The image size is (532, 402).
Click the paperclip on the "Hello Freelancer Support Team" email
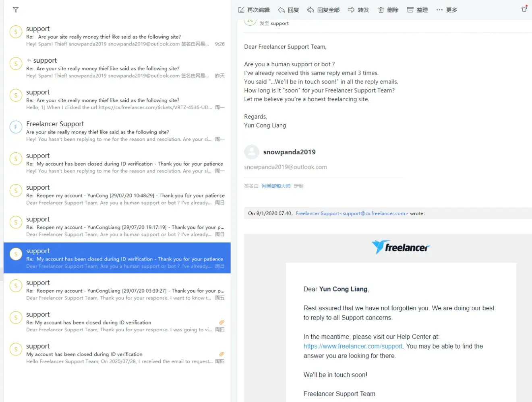pos(221,354)
